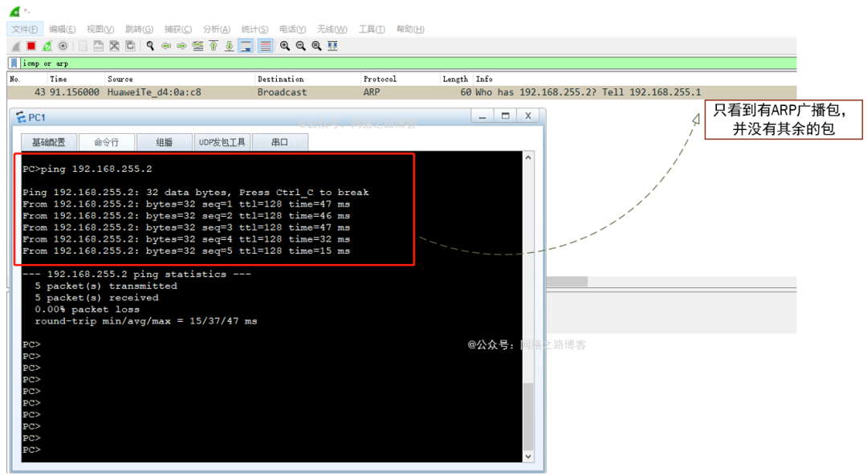Image resolution: width=867 pixels, height=476 pixels.
Task: Open the 工具(T) menu
Action: (x=371, y=30)
